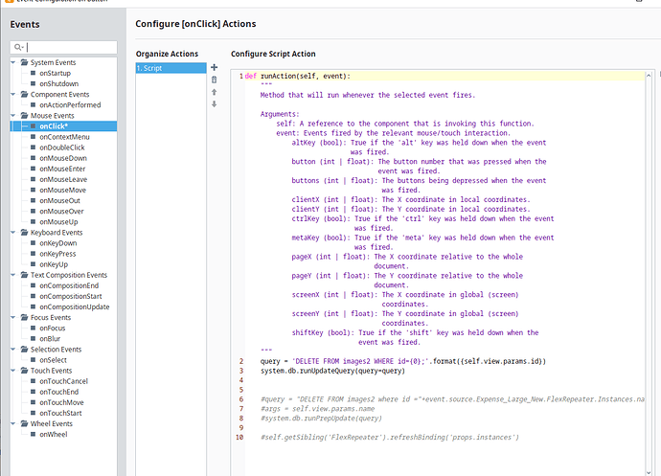Select the onFocus event
Image resolution: width=661 pixels, height=476 pixels.
(x=53, y=328)
